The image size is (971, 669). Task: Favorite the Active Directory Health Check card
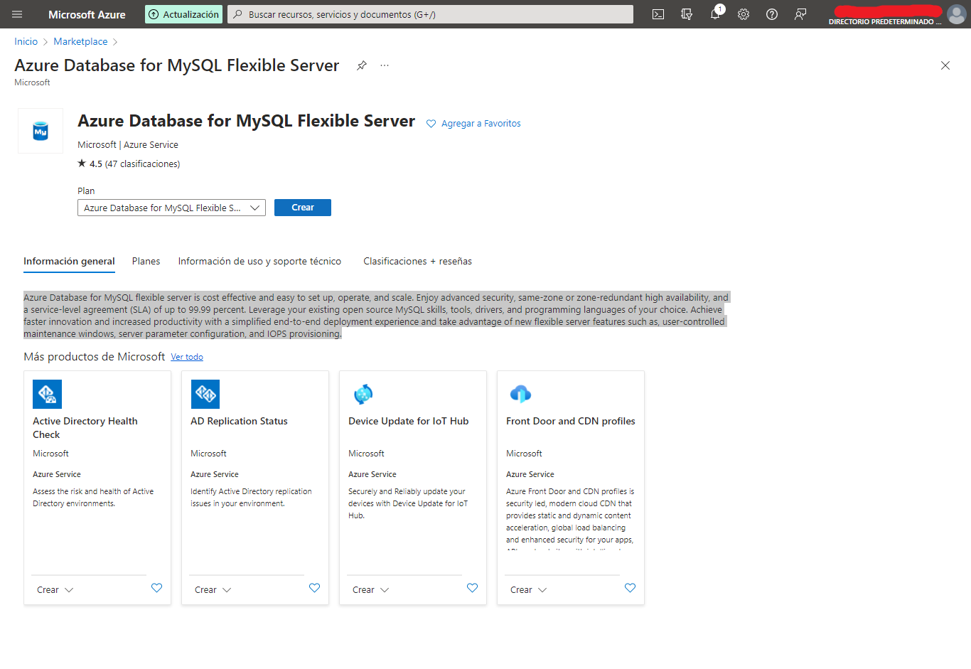[x=157, y=588]
